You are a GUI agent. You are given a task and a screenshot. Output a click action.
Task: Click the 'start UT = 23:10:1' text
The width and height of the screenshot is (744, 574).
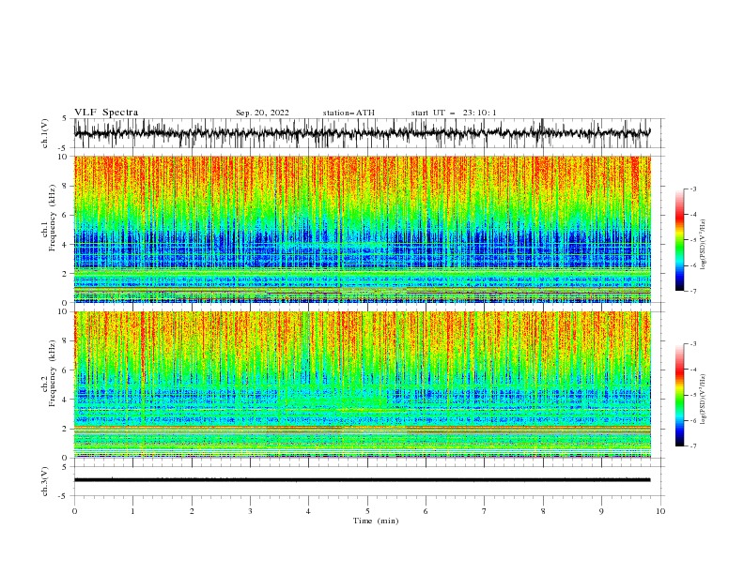click(x=454, y=113)
